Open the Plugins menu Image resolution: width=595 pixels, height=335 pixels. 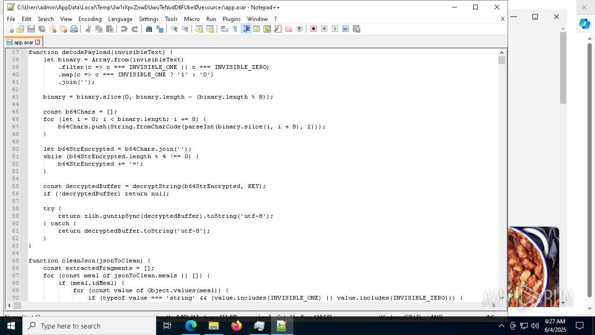231,19
